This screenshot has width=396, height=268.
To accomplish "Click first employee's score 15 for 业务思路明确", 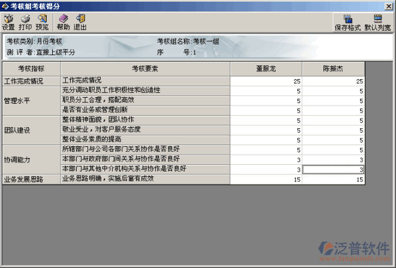I will [266, 179].
